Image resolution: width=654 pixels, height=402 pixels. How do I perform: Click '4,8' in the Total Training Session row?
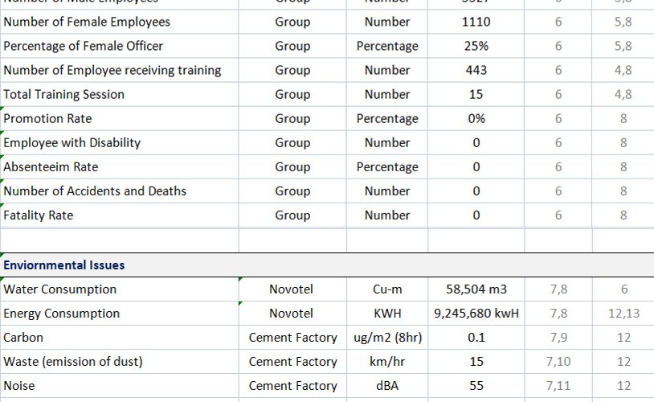pos(623,94)
